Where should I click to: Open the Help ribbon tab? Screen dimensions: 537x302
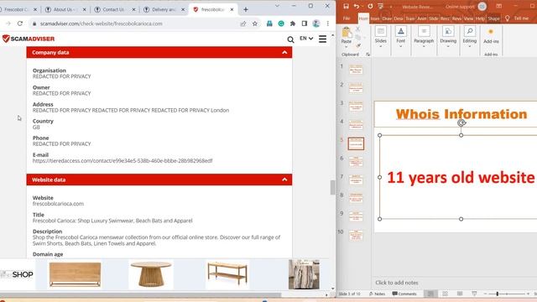pyautogui.click(x=480, y=18)
